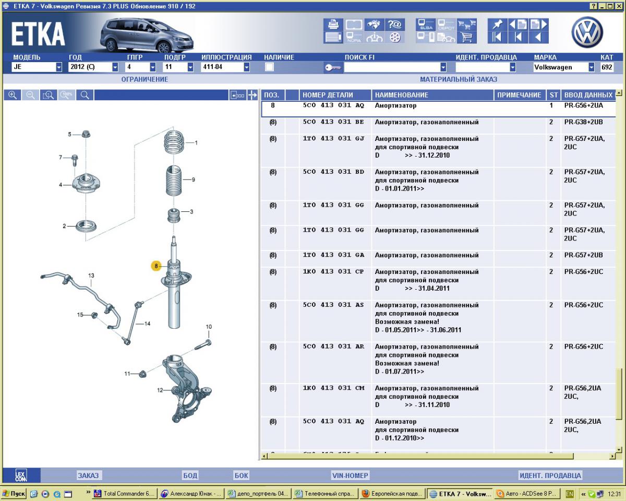Screen dimensions: 626x501
Task: Go to previous illustration page icon
Action: tap(517, 25)
